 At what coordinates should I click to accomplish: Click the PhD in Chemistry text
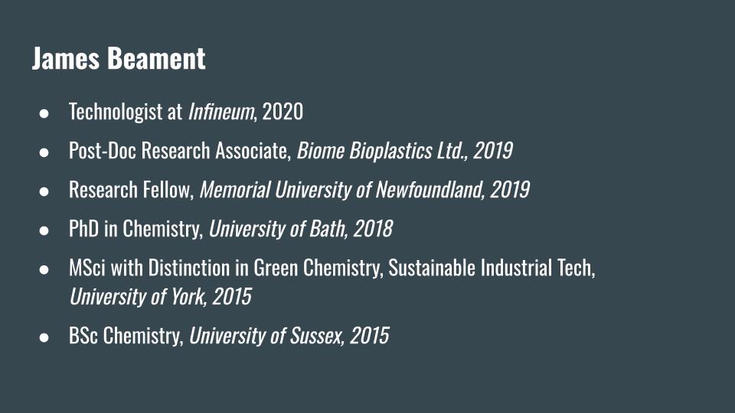pyautogui.click(x=135, y=229)
